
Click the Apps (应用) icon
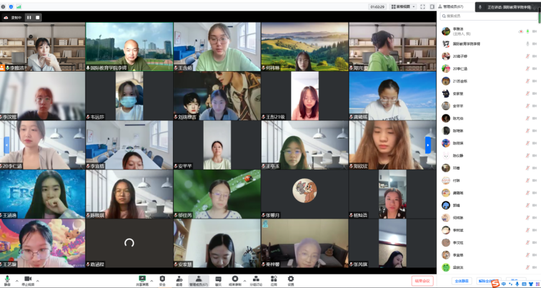click(x=274, y=279)
